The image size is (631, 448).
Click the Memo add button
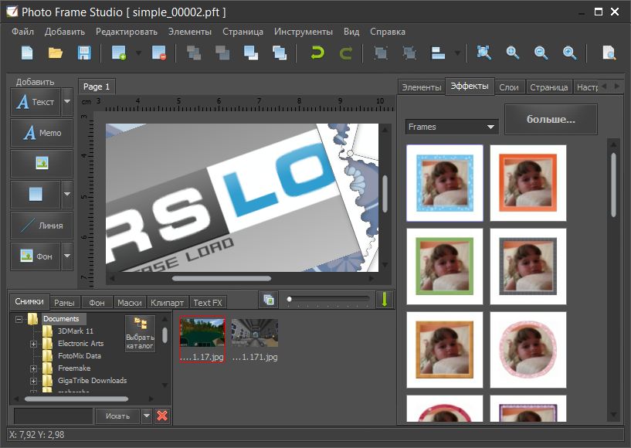tap(42, 132)
